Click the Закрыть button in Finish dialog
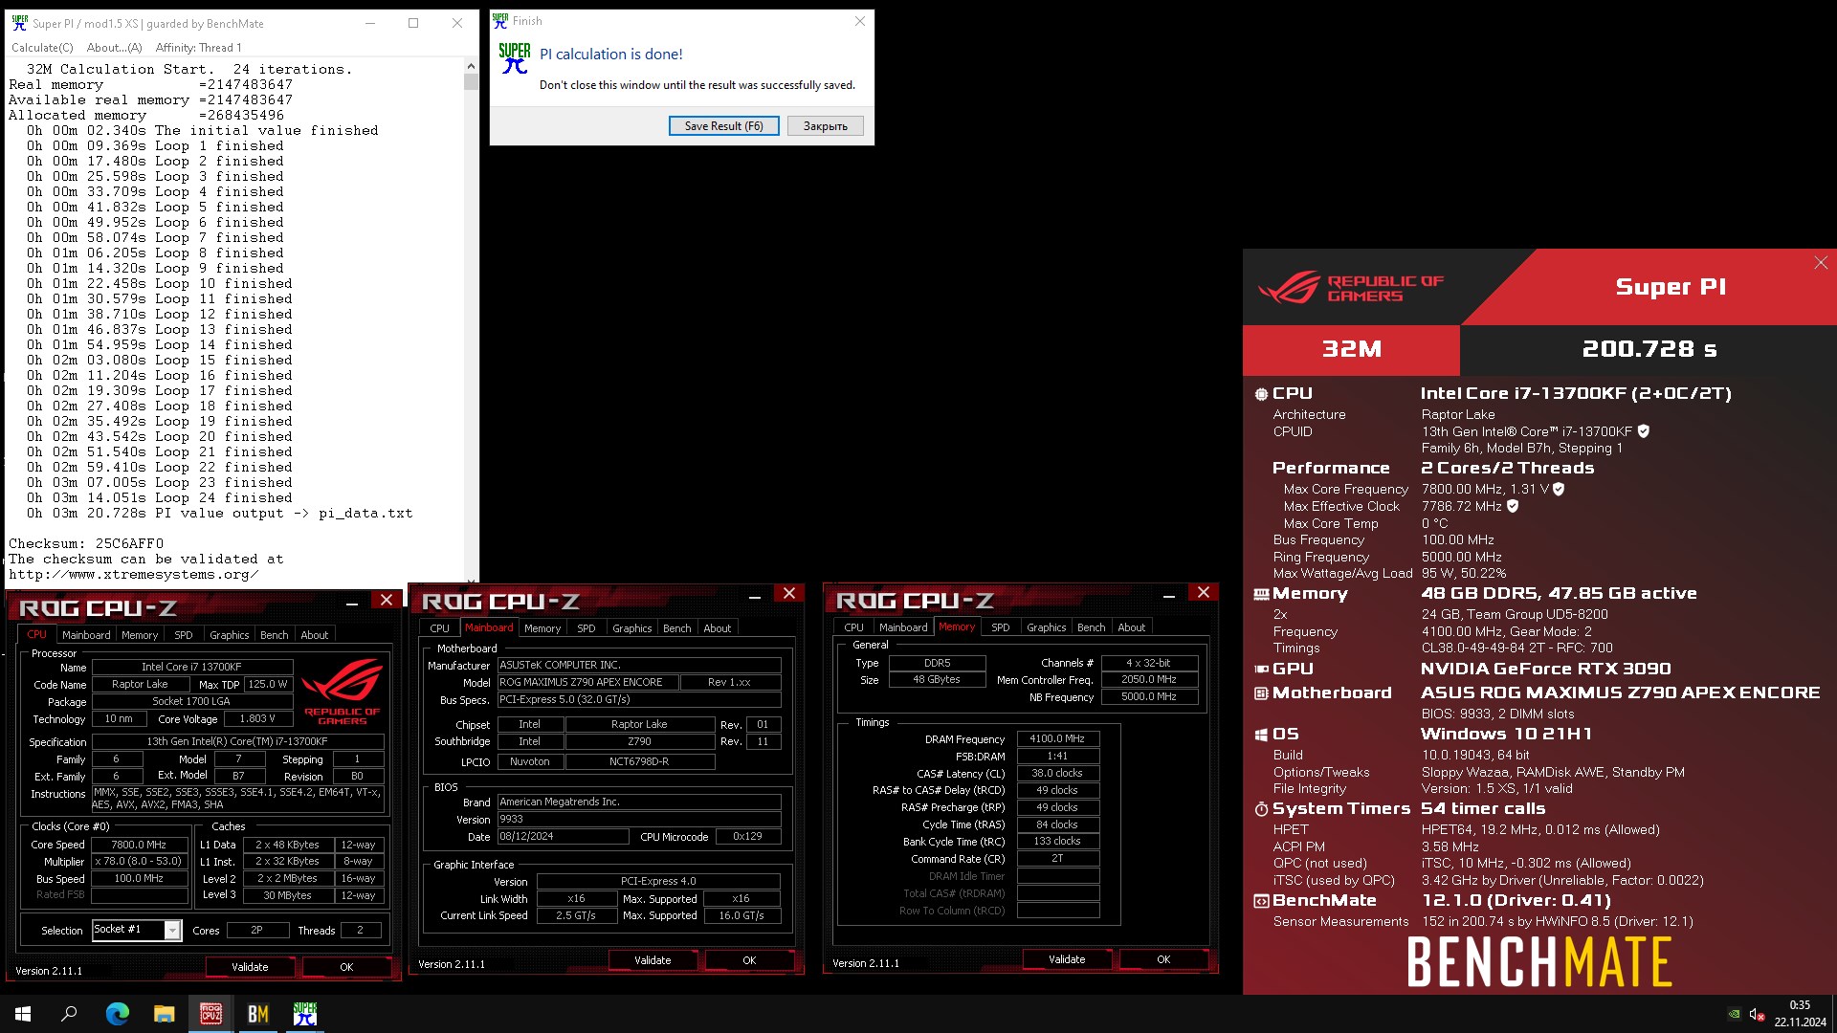This screenshot has height=1033, width=1837. pos(825,126)
